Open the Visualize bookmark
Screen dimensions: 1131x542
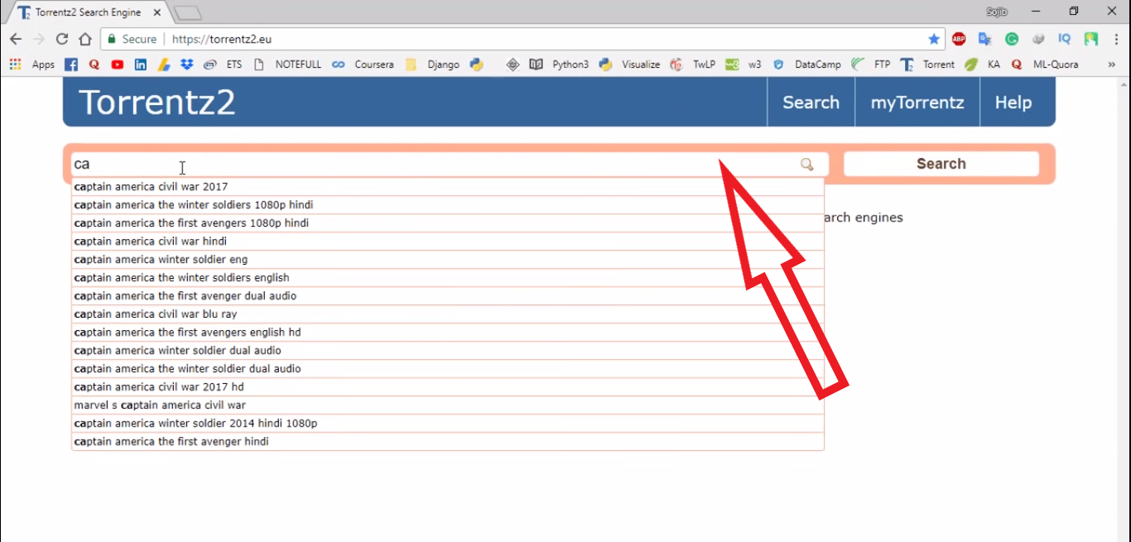coord(629,65)
